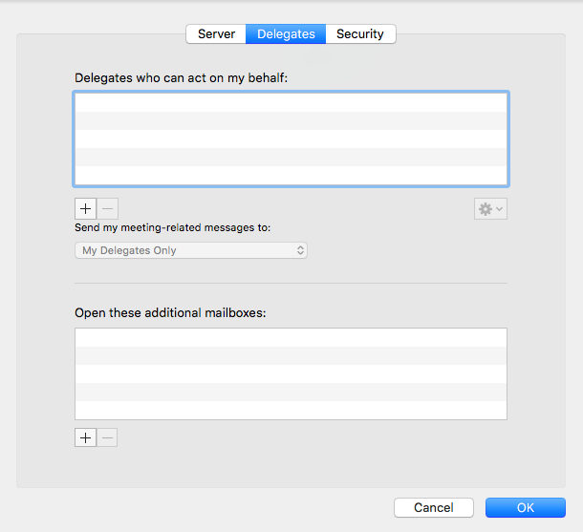Image resolution: width=583 pixels, height=532 pixels.
Task: Add an additional mailbox with the plus button
Action: [x=85, y=437]
